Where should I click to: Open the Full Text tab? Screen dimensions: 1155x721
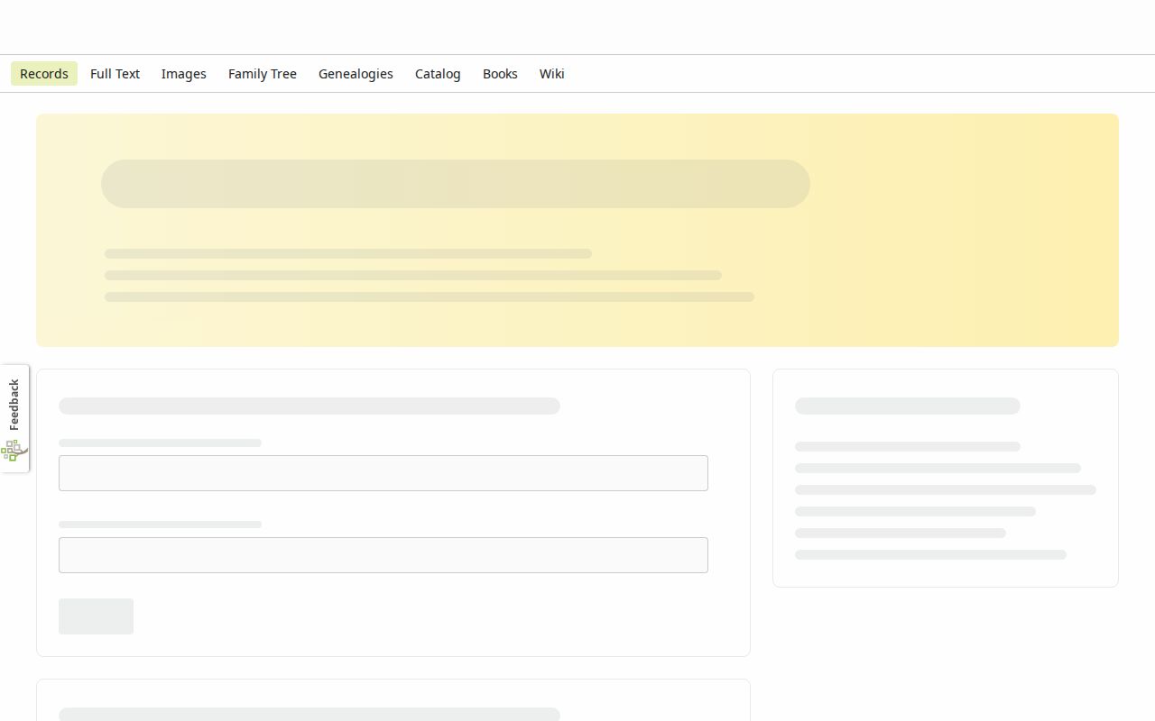pos(115,74)
